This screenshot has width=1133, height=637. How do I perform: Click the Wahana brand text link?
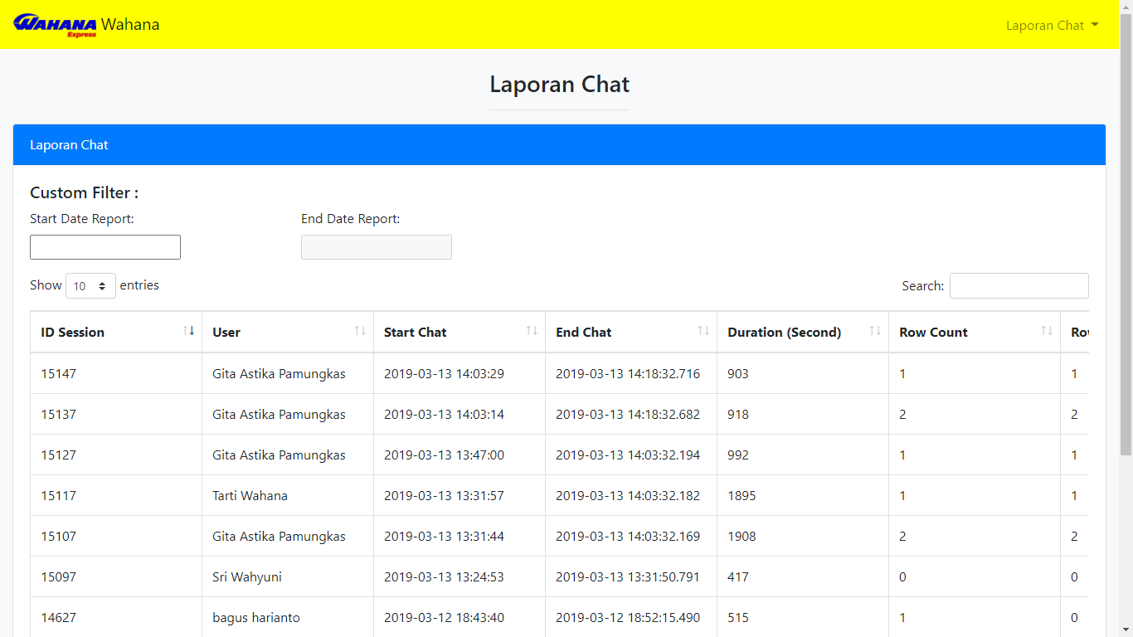(130, 25)
